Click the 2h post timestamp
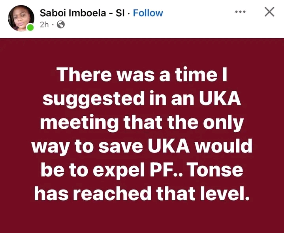Viewport: 284px width, 233px height. 44,24
